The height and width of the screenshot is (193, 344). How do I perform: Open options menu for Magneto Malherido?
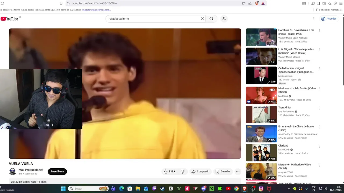click(x=319, y=165)
